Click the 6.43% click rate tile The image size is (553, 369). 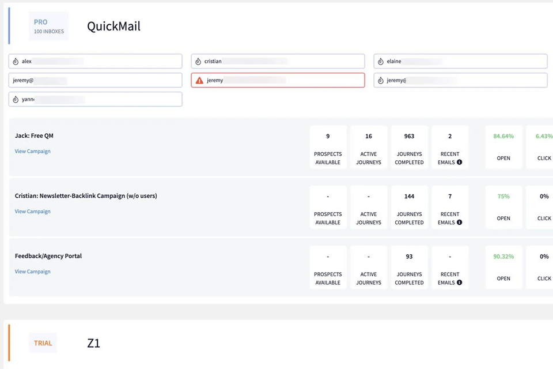(540, 147)
